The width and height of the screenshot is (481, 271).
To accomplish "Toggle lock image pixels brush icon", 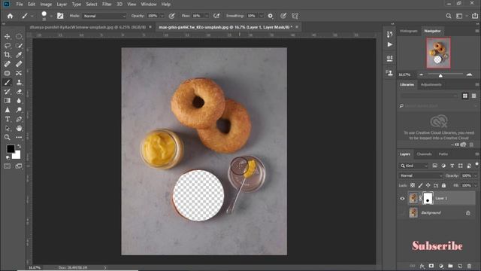I will 420,185.
